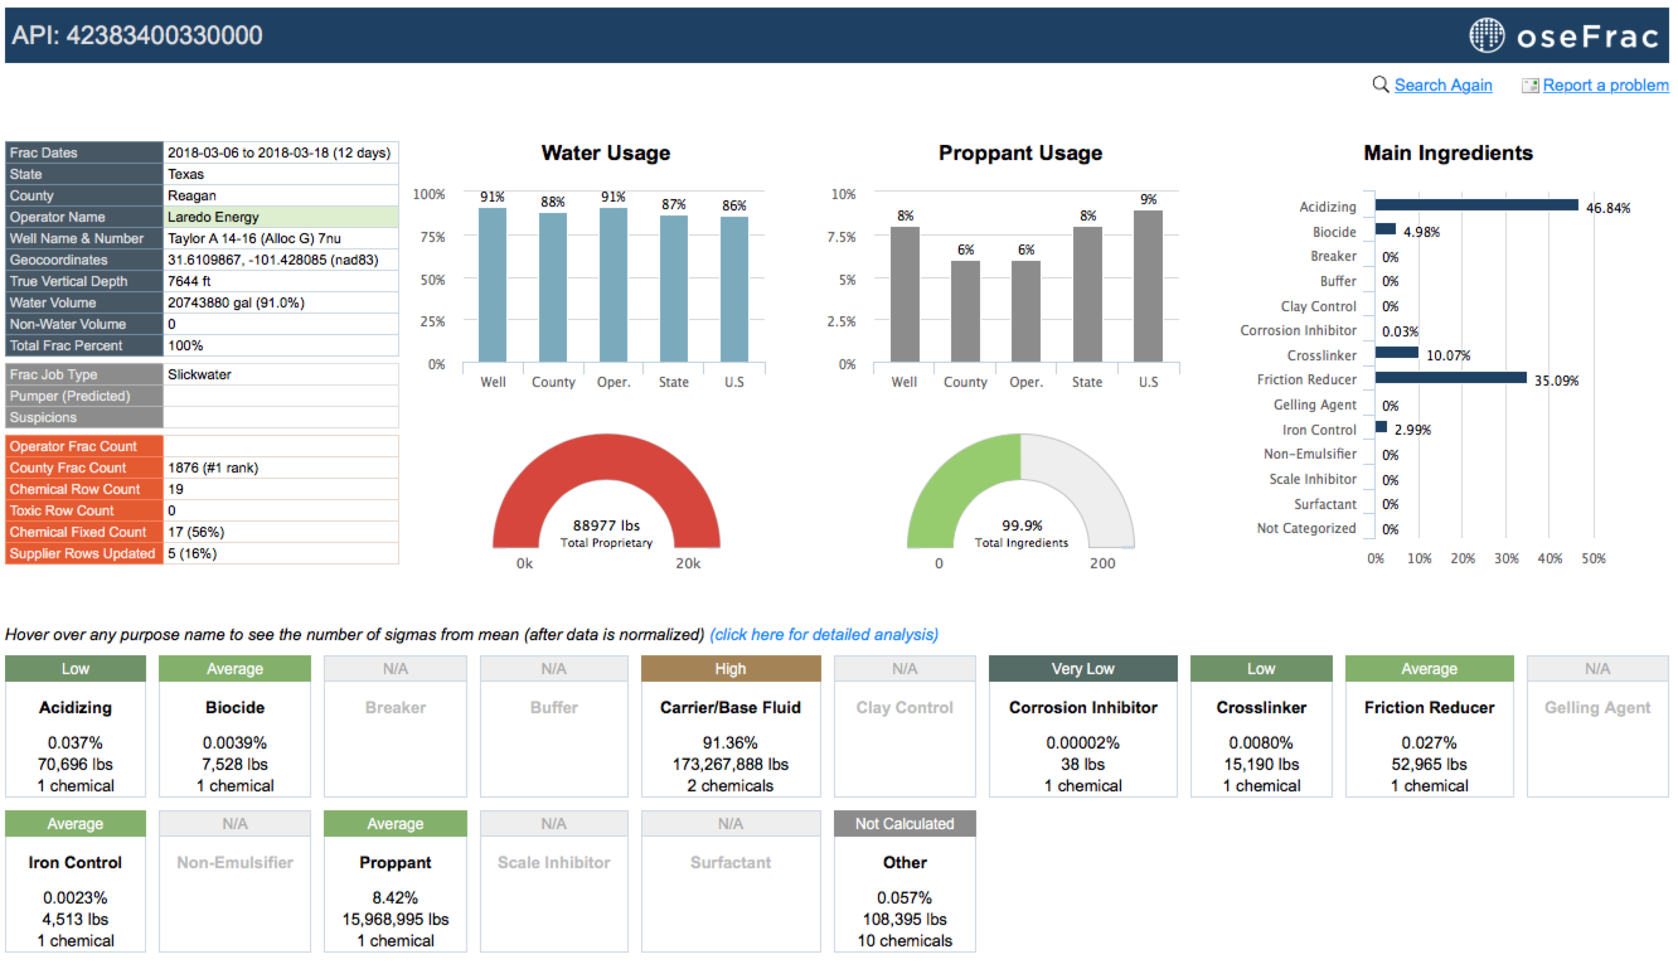Select the Biocide purpose card title
The height and width of the screenshot is (964, 1678).
235,707
